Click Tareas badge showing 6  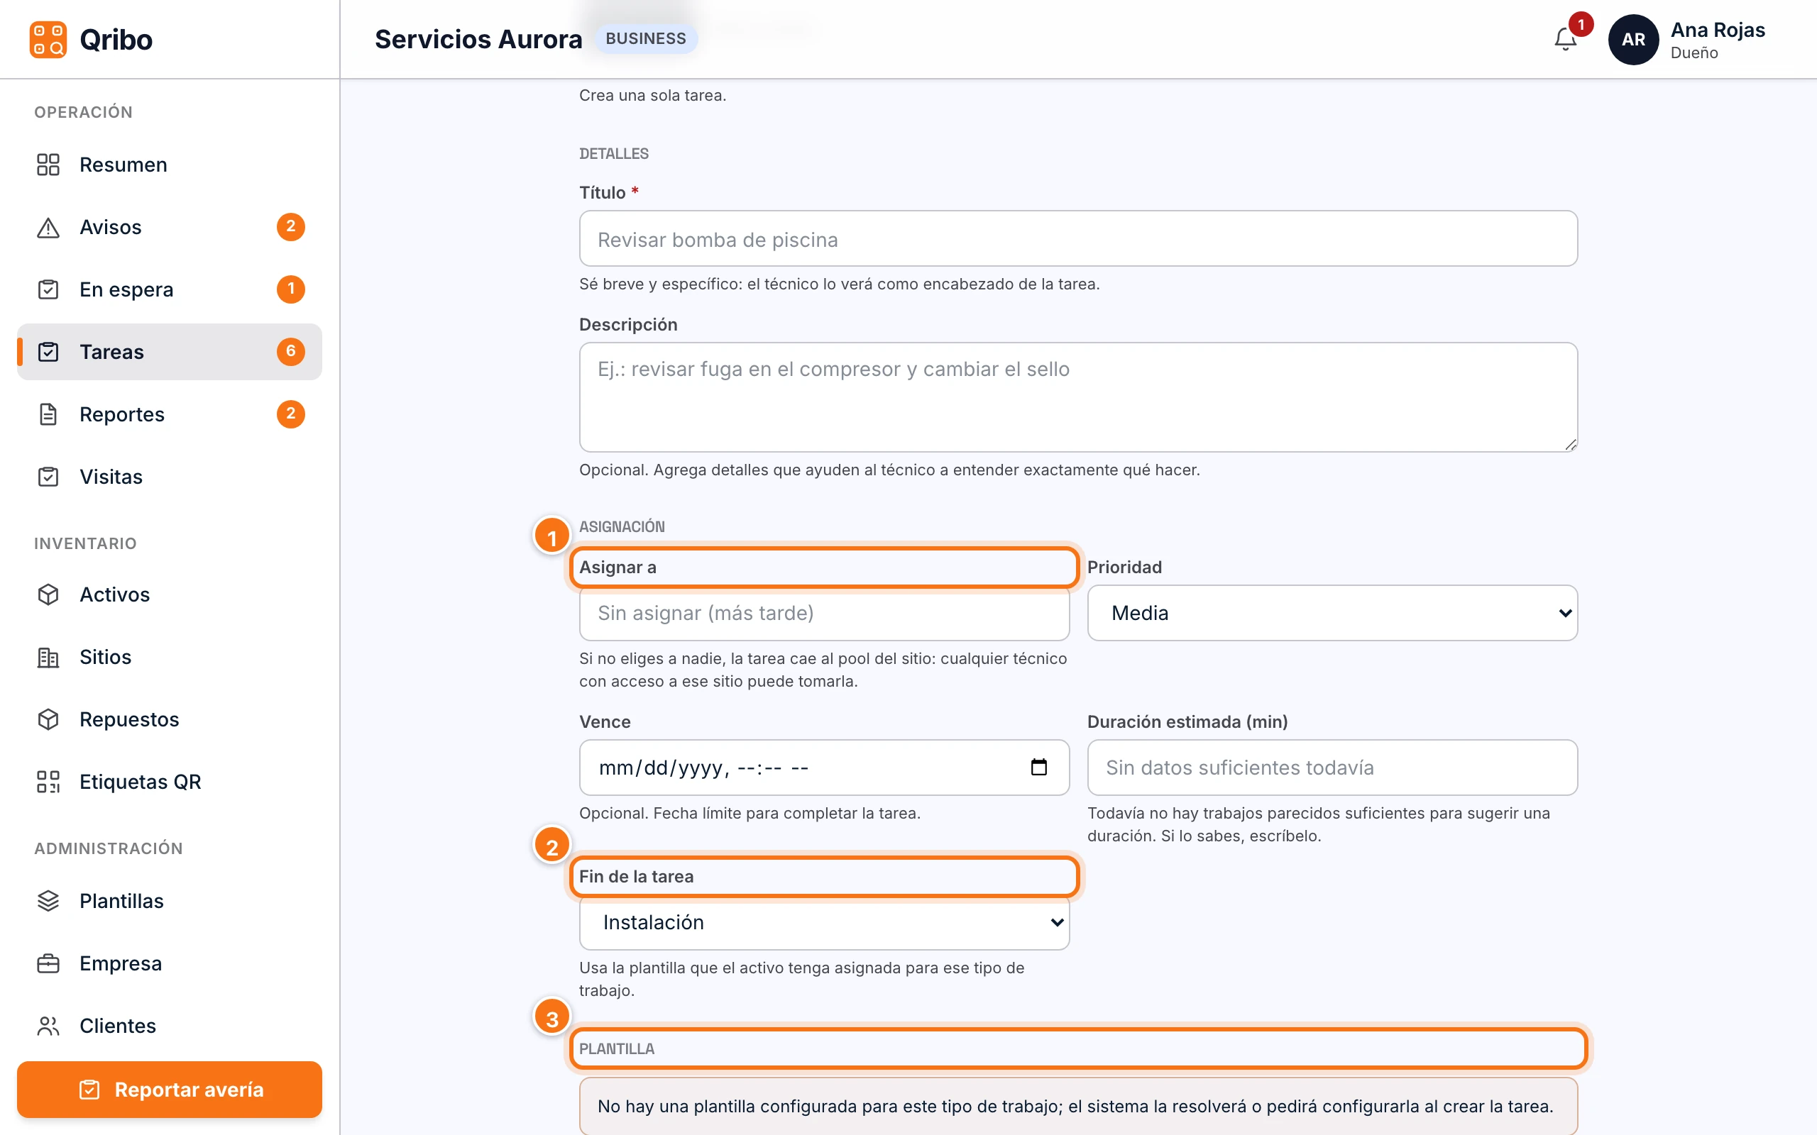(290, 350)
